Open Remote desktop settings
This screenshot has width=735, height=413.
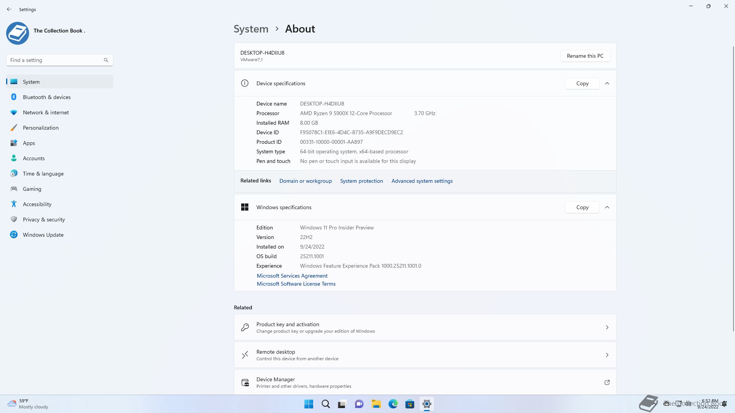pyautogui.click(x=425, y=355)
